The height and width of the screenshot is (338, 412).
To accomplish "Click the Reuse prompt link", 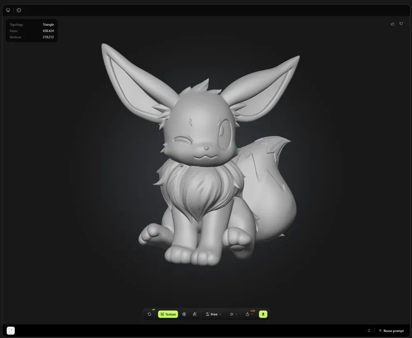I will pyautogui.click(x=391, y=331).
